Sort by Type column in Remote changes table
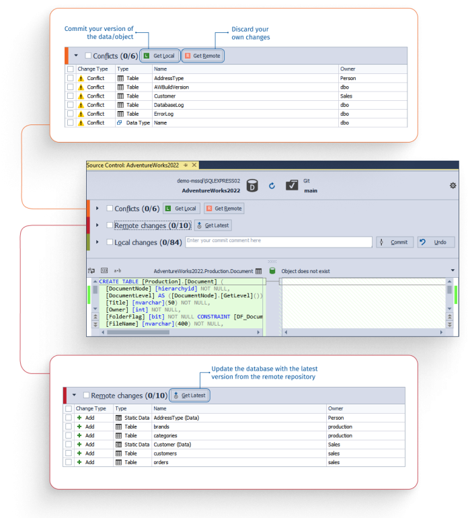The width and height of the screenshot is (468, 518). 132,408
